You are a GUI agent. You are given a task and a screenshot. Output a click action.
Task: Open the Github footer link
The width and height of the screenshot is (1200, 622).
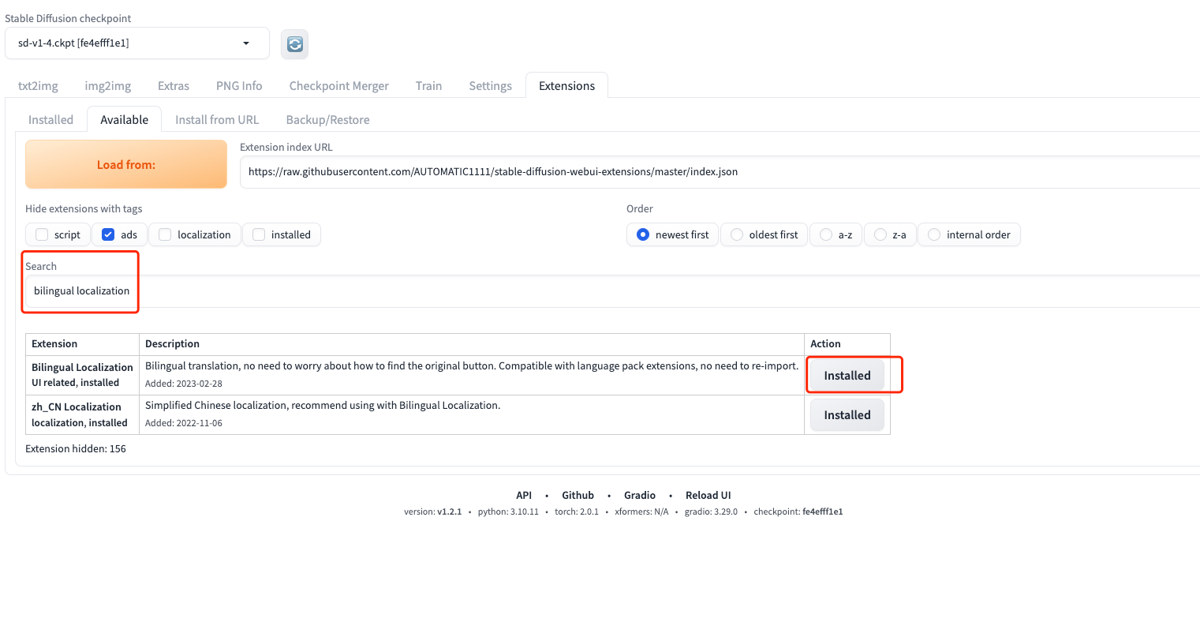tap(578, 495)
